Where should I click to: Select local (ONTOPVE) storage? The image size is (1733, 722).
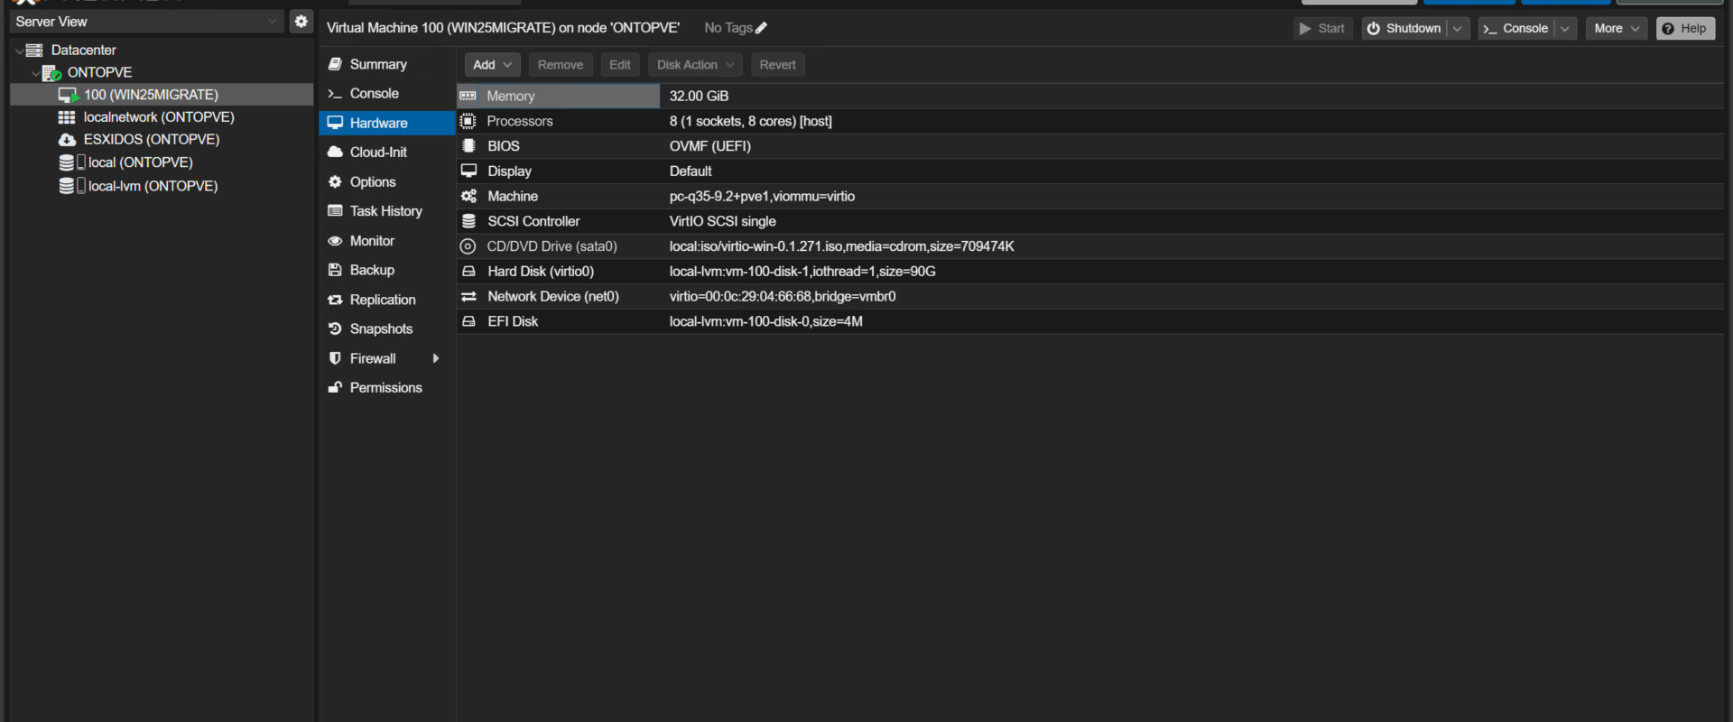(x=141, y=162)
